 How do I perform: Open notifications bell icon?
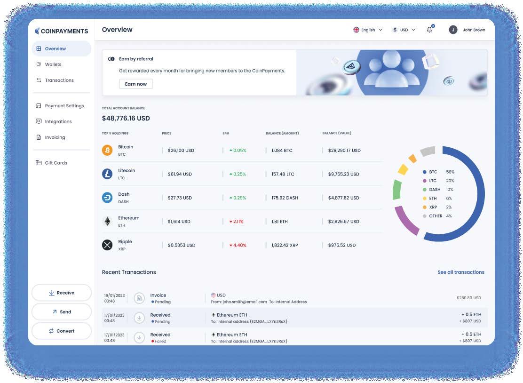(429, 30)
